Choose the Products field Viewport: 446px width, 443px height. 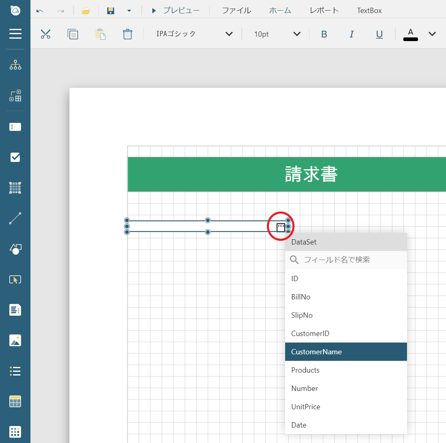[x=346, y=370]
